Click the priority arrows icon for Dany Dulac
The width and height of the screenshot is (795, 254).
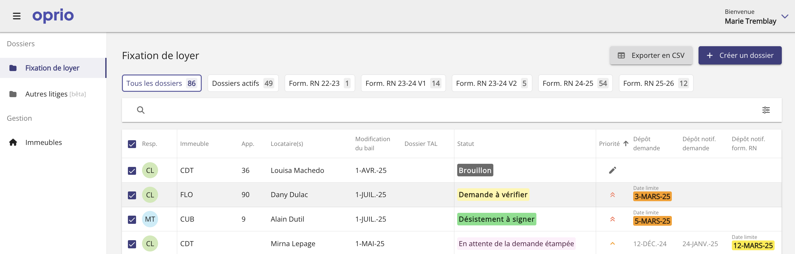[x=612, y=195]
